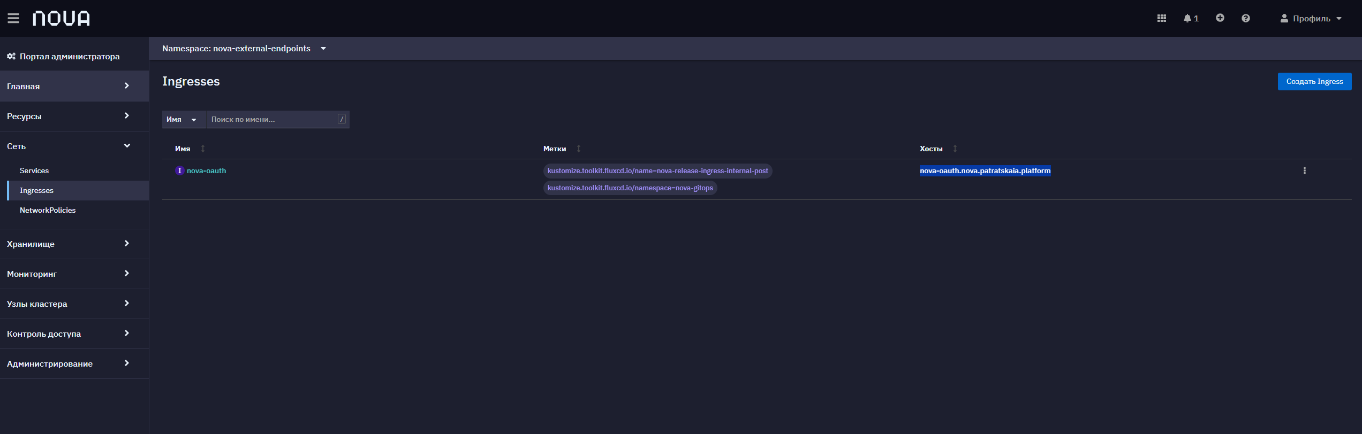Image resolution: width=1362 pixels, height=434 pixels.
Task: Click the nova-oauth.nova.patratskaia.platform host text
Action: pos(985,170)
